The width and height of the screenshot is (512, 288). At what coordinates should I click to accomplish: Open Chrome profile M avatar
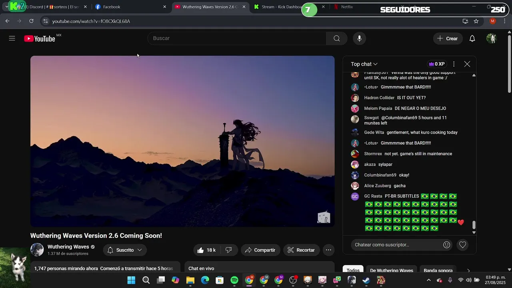pos(492,21)
